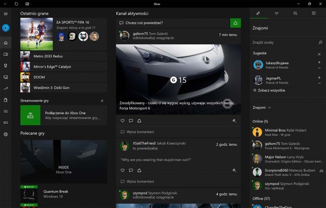Open EA SPORTS FIFA 16 cover thumbnail

point(37,34)
